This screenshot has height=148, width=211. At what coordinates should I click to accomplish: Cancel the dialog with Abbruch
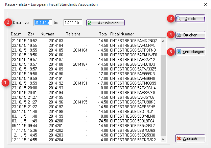pyautogui.click(x=190, y=138)
